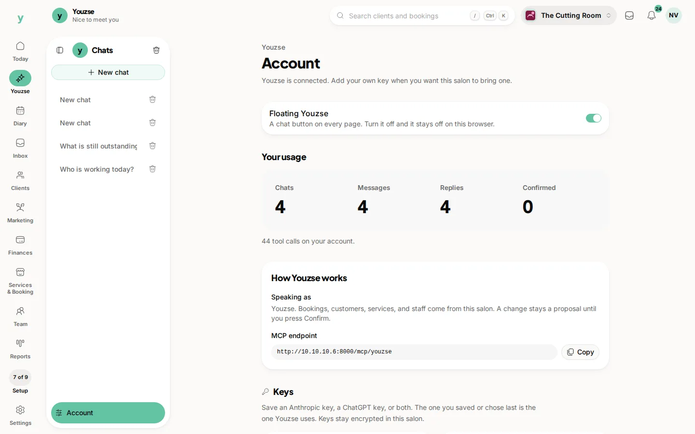The height and width of the screenshot is (434, 695).
Task: Click the '44 tool calls on your account' text
Action: [x=308, y=241]
